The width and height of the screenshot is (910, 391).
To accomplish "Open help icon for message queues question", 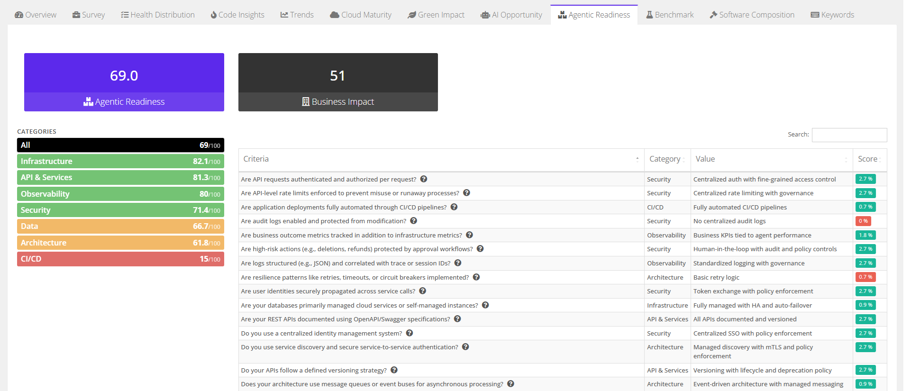I will (510, 384).
